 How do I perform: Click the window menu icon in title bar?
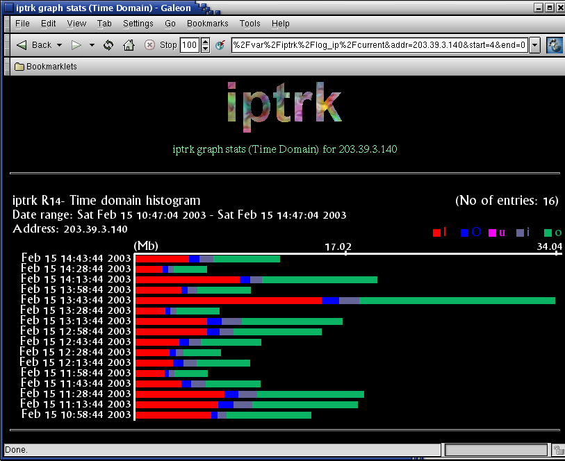click(x=8, y=8)
